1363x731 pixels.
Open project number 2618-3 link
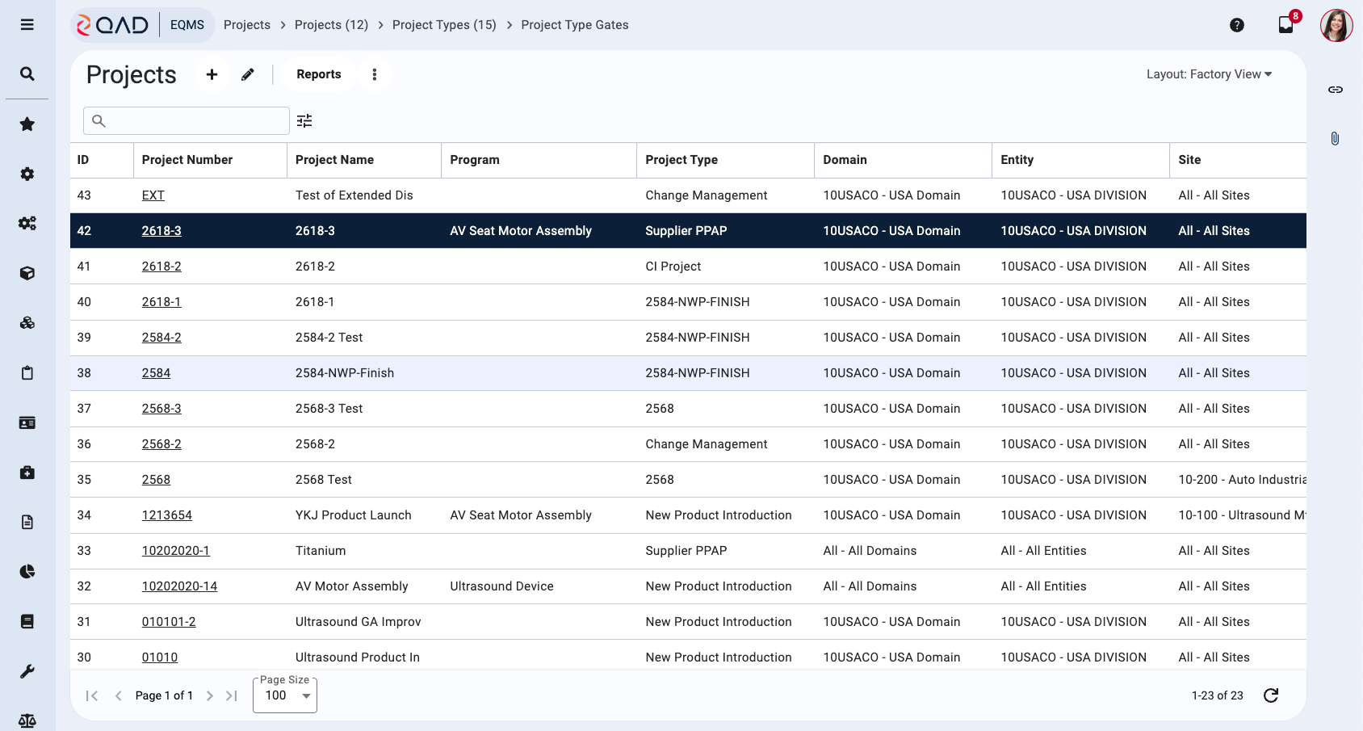click(161, 231)
